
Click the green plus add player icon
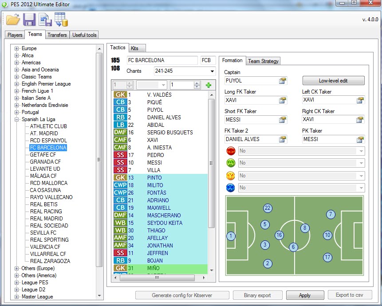pyautogui.click(x=209, y=85)
